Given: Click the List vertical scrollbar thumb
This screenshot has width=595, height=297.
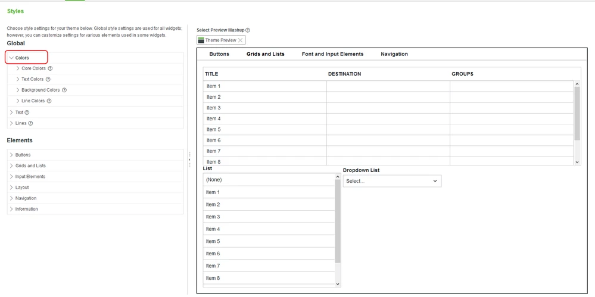Looking at the screenshot, I should [x=338, y=221].
